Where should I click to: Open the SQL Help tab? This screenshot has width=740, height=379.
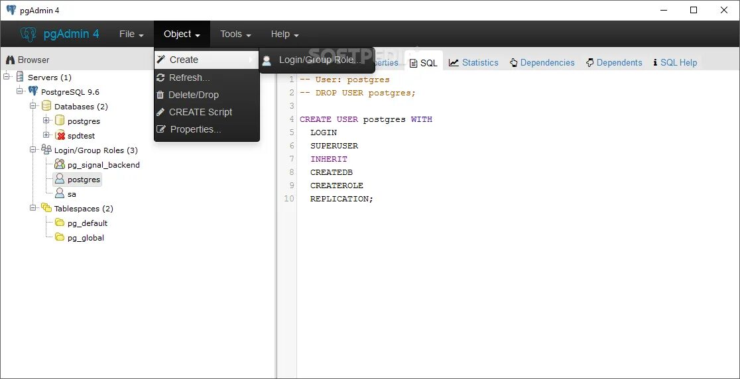pyautogui.click(x=675, y=63)
